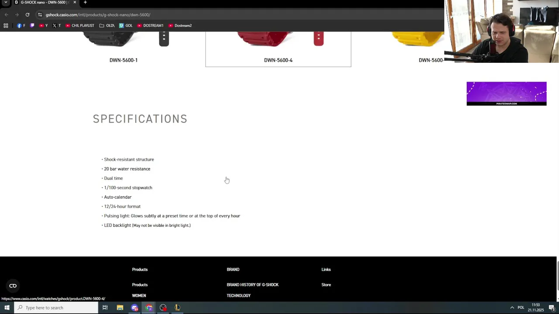
Task: Switch to Chrome in the taskbar
Action: 149,307
